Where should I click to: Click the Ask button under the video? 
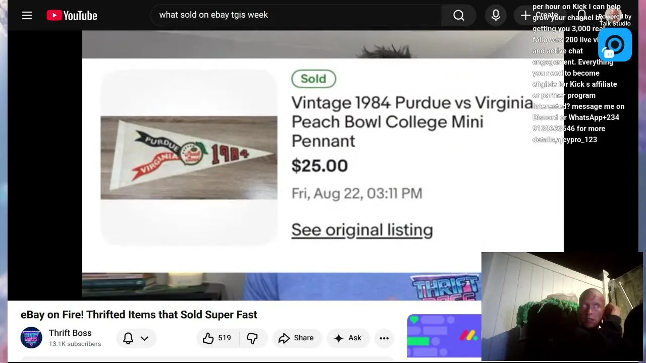tap(348, 338)
